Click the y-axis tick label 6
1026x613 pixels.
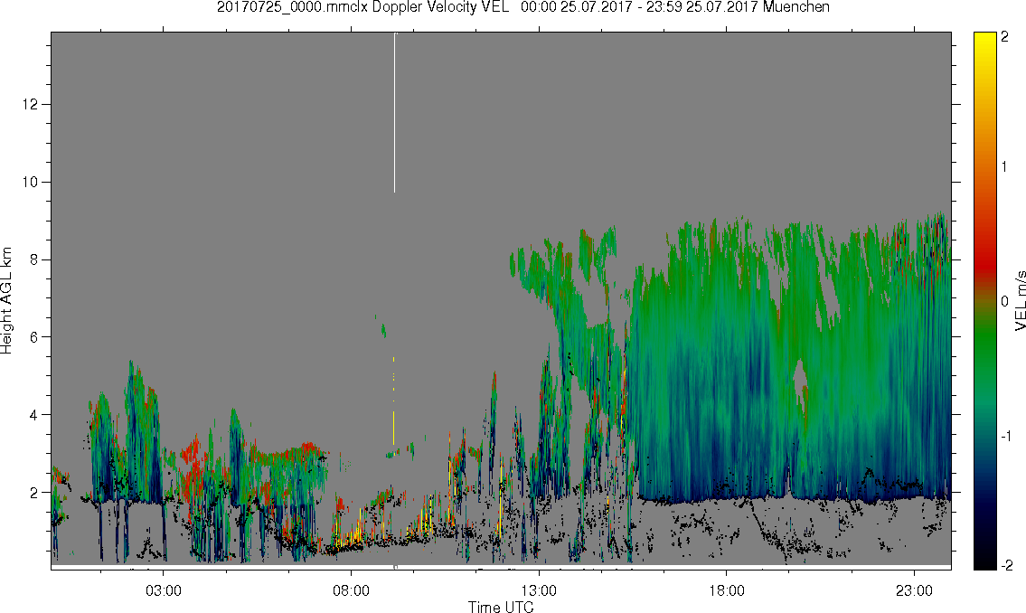coord(35,337)
